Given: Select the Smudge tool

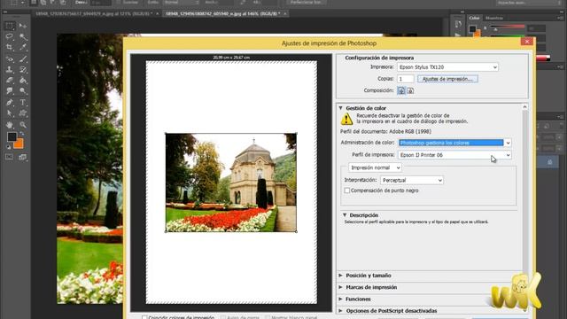Looking at the screenshot, I should [x=10, y=91].
